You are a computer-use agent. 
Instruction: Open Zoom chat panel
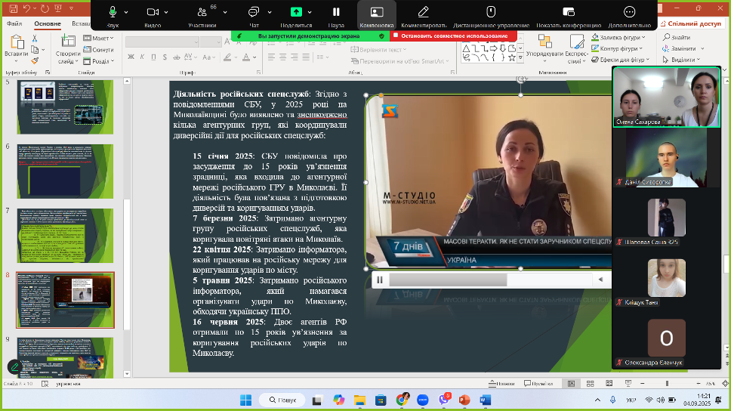[x=254, y=12]
